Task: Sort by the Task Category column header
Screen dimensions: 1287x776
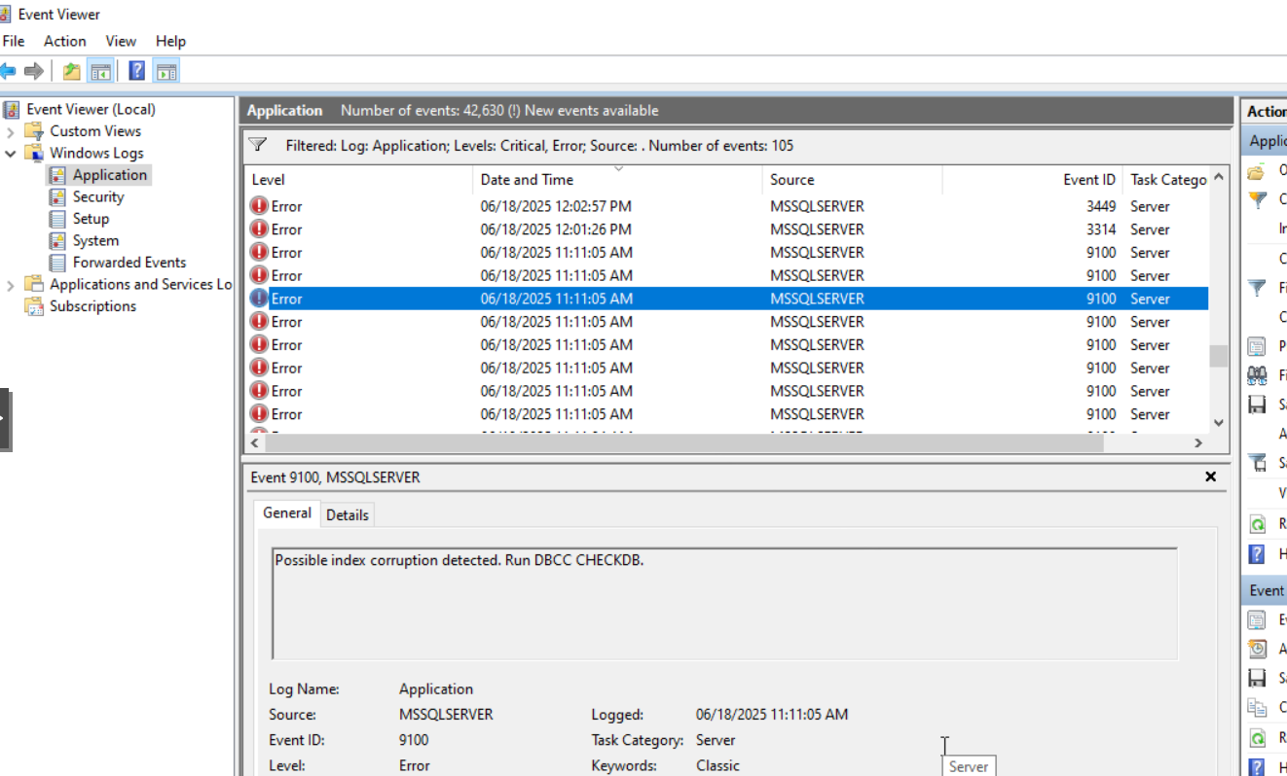Action: (1166, 179)
